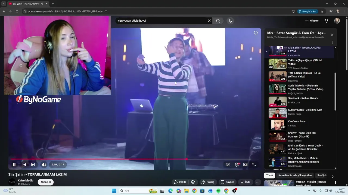This screenshot has width=348, height=195.
Task: Open options for VARHIZ - YEERİM video
Action: (335, 183)
